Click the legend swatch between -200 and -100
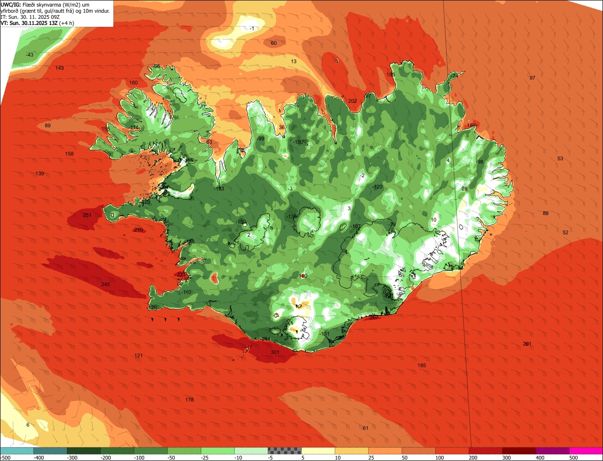Screen dimensions: 603x461 click(x=117, y=451)
